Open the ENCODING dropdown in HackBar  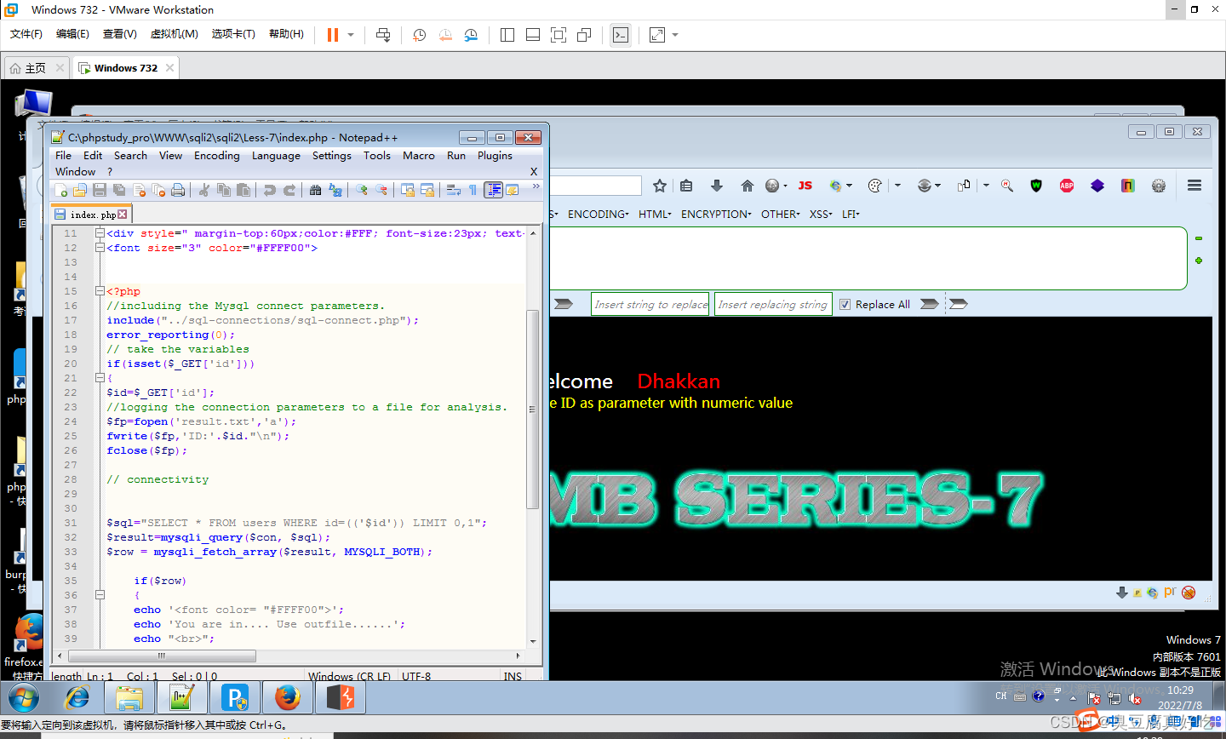point(598,214)
